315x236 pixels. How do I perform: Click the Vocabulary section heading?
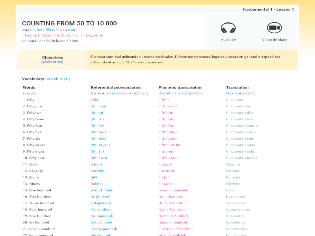(x=33, y=79)
